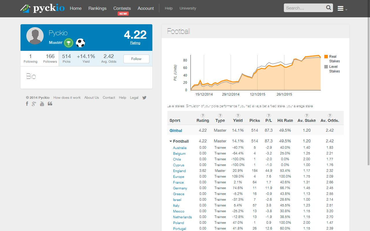This screenshot has height=231, width=370.
Task: Click help icon above Av. Odds column
Action: (x=330, y=115)
